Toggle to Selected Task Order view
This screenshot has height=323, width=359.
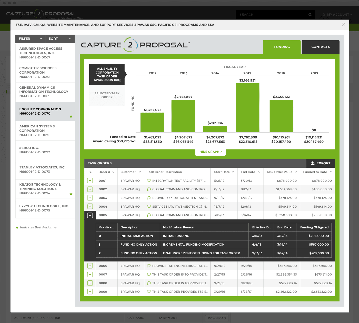(x=107, y=95)
